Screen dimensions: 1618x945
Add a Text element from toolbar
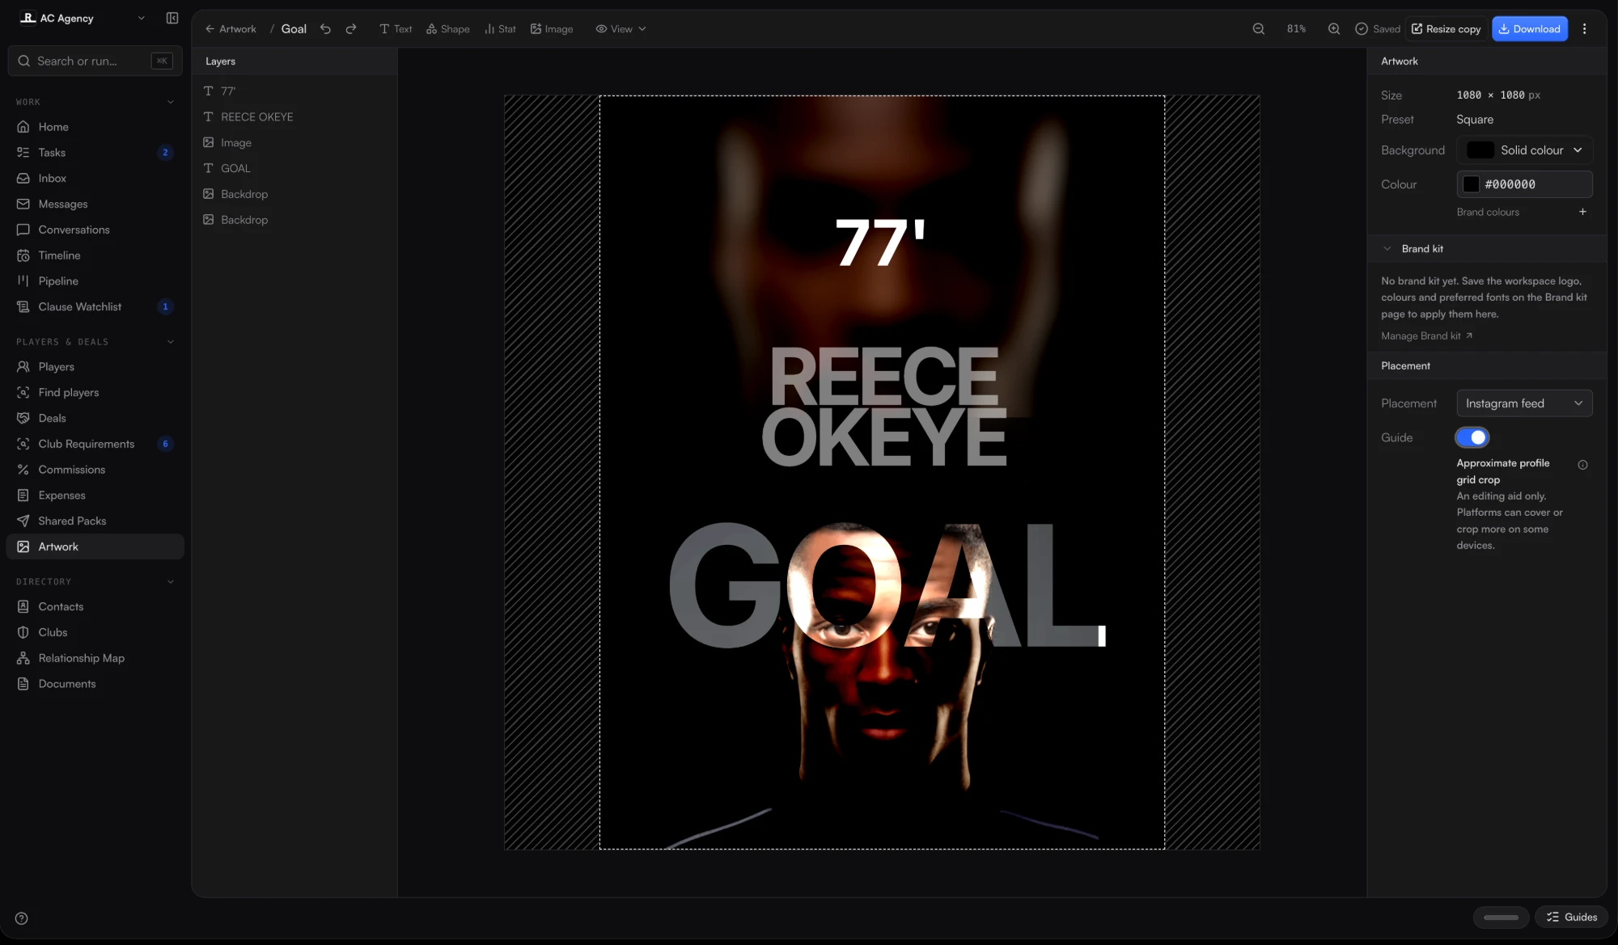pos(396,29)
